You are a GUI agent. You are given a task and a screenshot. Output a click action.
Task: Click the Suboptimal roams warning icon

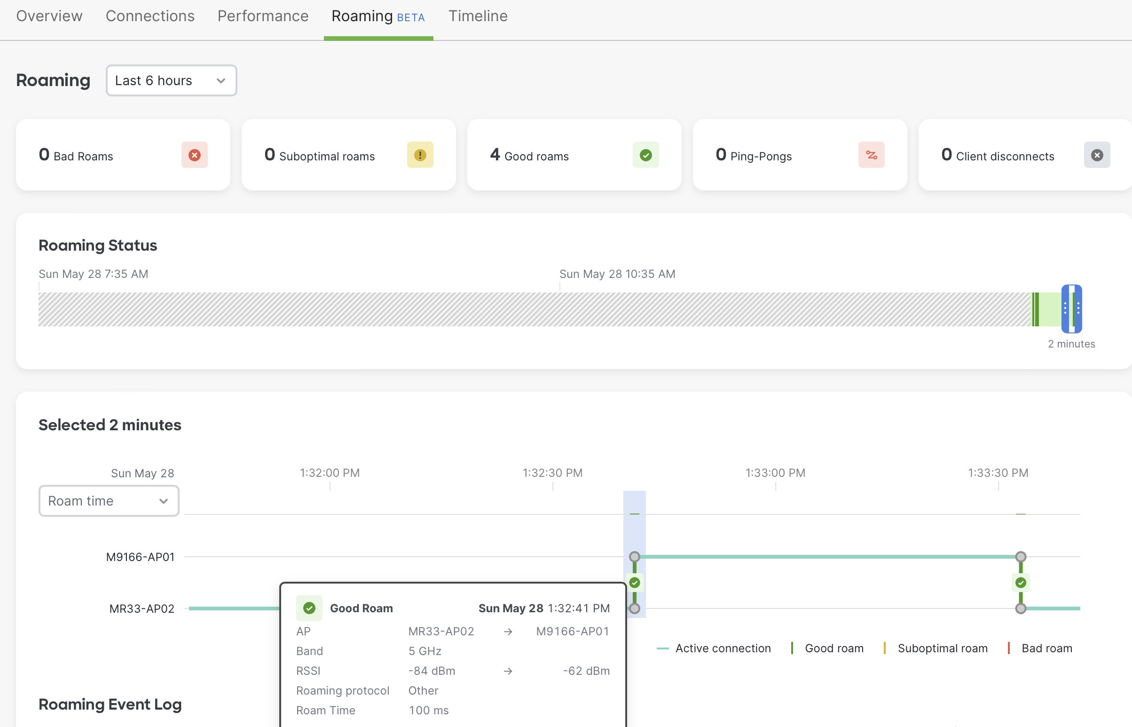click(x=420, y=155)
